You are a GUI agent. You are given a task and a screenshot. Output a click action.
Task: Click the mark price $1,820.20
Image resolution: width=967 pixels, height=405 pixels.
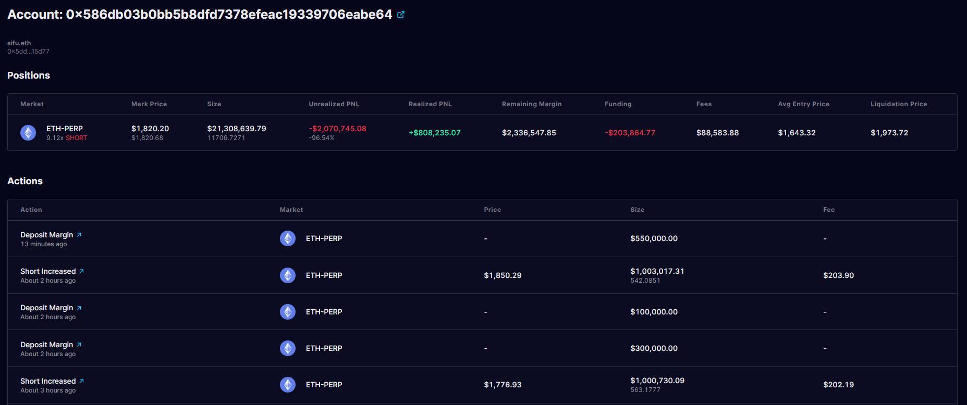pyautogui.click(x=150, y=129)
